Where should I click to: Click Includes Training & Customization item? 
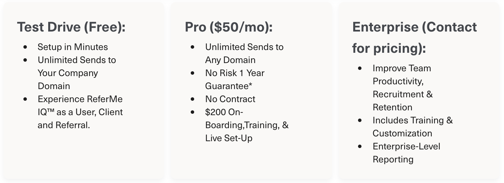pyautogui.click(x=413, y=127)
